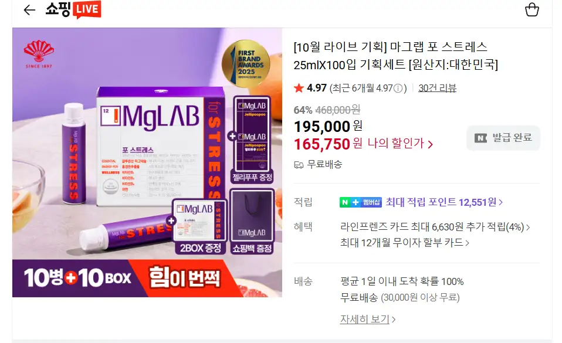The height and width of the screenshot is (343, 562).
Task: Open the MgLAB product main image
Action: (147, 162)
